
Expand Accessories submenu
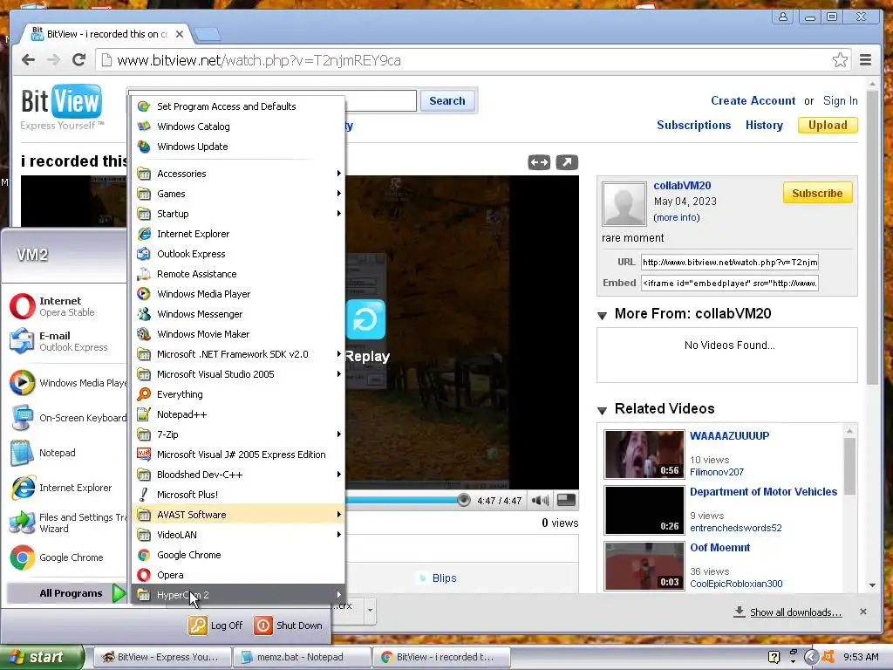[239, 174]
